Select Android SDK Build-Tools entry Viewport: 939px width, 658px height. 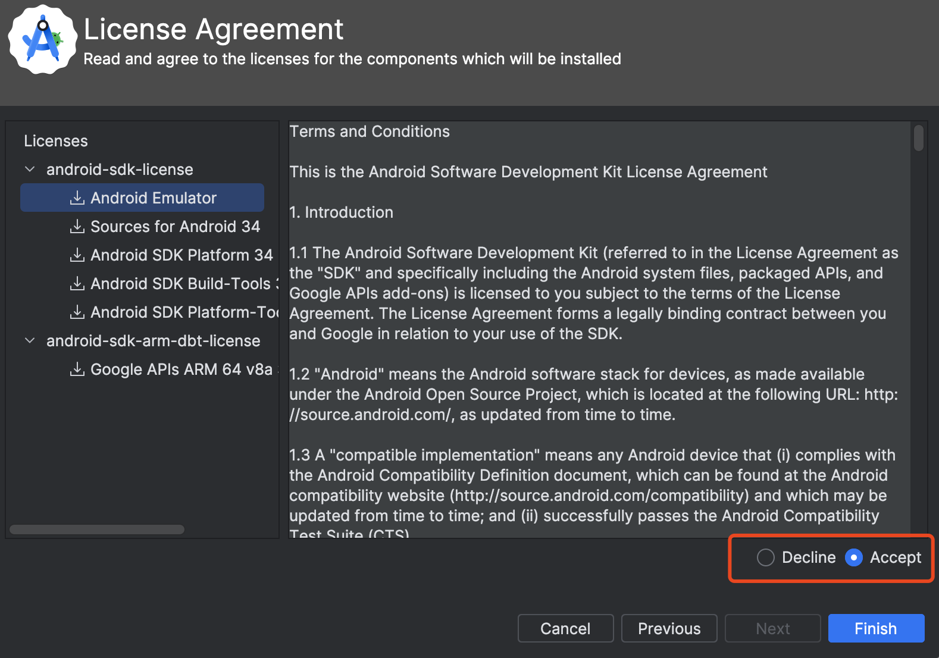click(184, 283)
